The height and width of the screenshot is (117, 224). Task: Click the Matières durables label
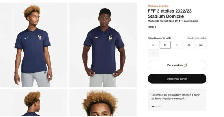(158, 6)
